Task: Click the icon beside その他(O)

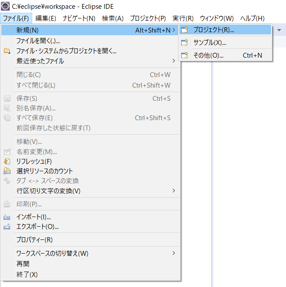Action: coord(184,55)
